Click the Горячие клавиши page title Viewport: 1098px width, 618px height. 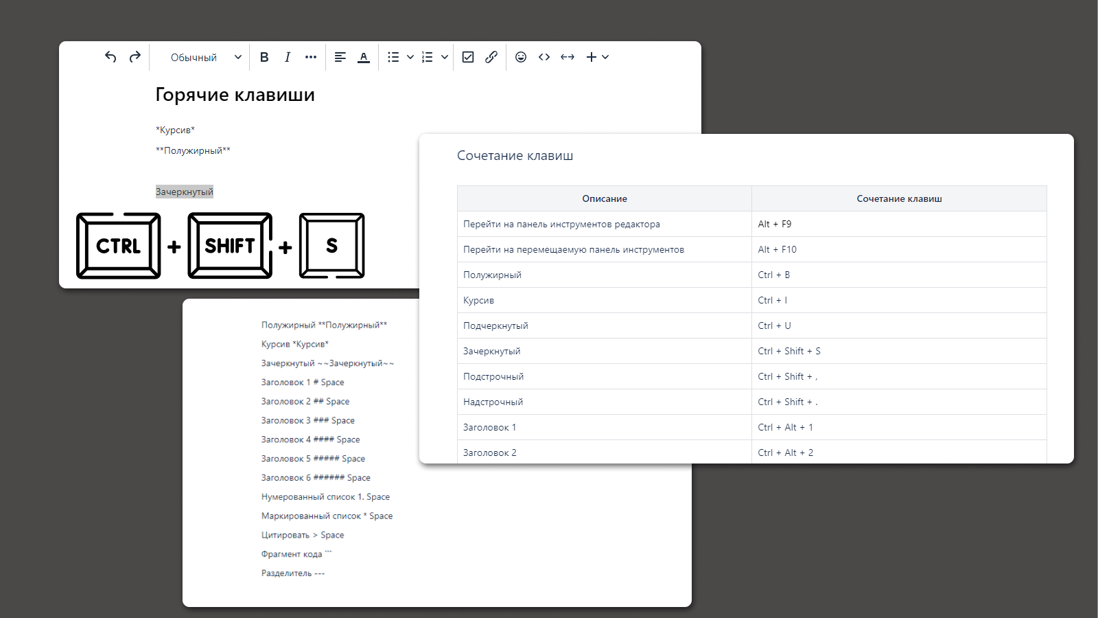pyautogui.click(x=235, y=95)
